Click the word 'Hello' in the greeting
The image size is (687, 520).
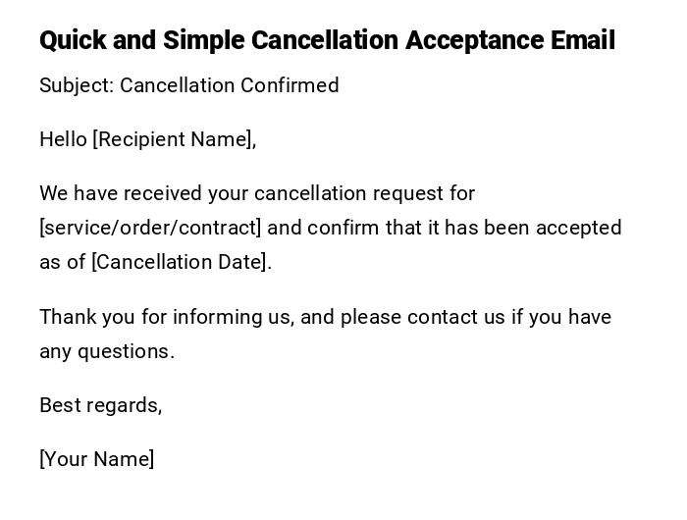[x=63, y=139]
